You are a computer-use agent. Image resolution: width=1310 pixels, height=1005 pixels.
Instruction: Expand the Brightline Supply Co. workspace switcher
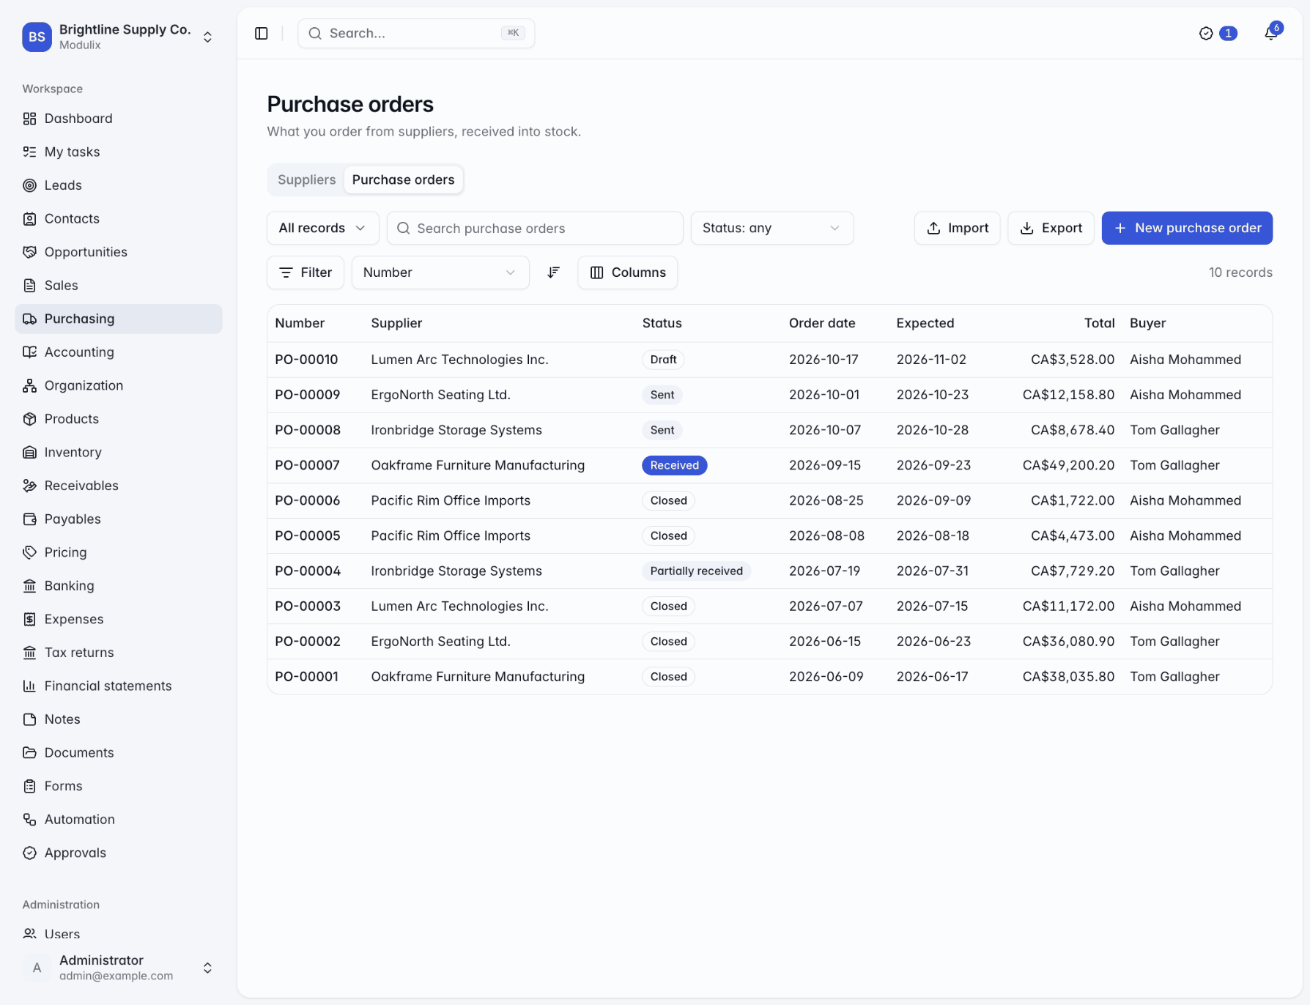coord(119,37)
